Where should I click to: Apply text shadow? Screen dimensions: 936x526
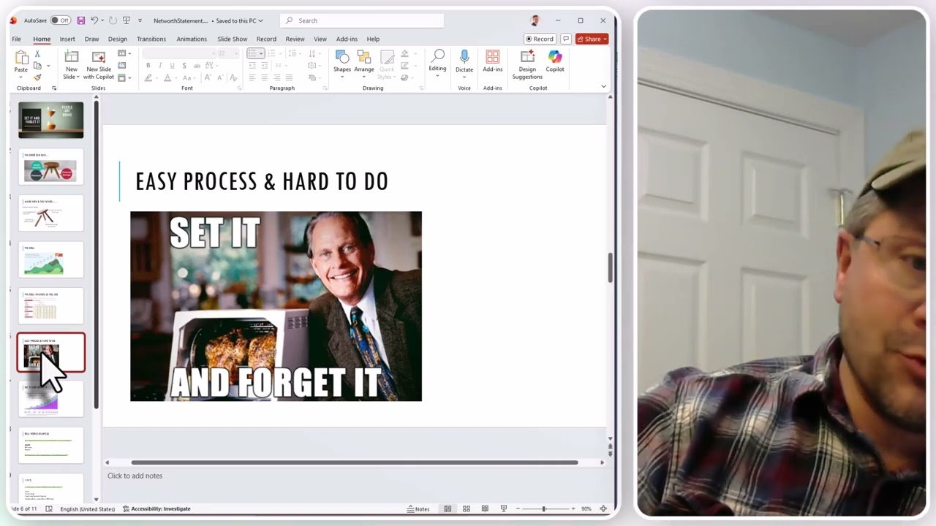[184, 66]
